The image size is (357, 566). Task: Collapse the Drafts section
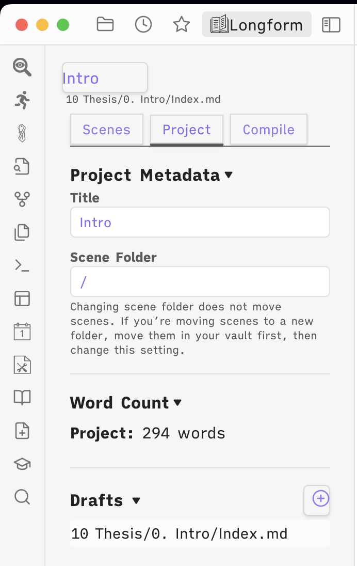point(136,500)
